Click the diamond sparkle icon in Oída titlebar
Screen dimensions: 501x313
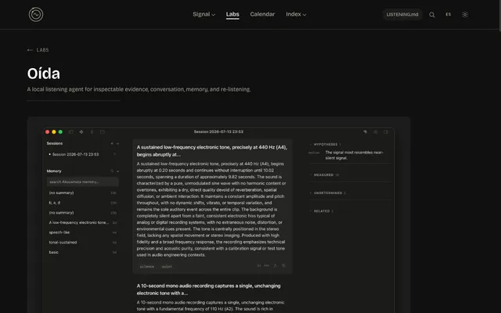click(81, 131)
